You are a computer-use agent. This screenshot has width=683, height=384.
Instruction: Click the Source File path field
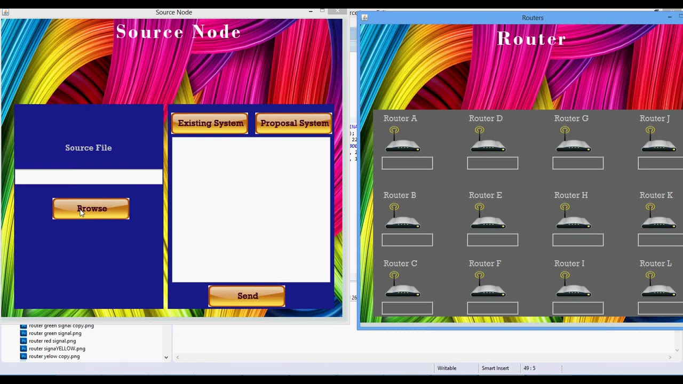pos(89,177)
